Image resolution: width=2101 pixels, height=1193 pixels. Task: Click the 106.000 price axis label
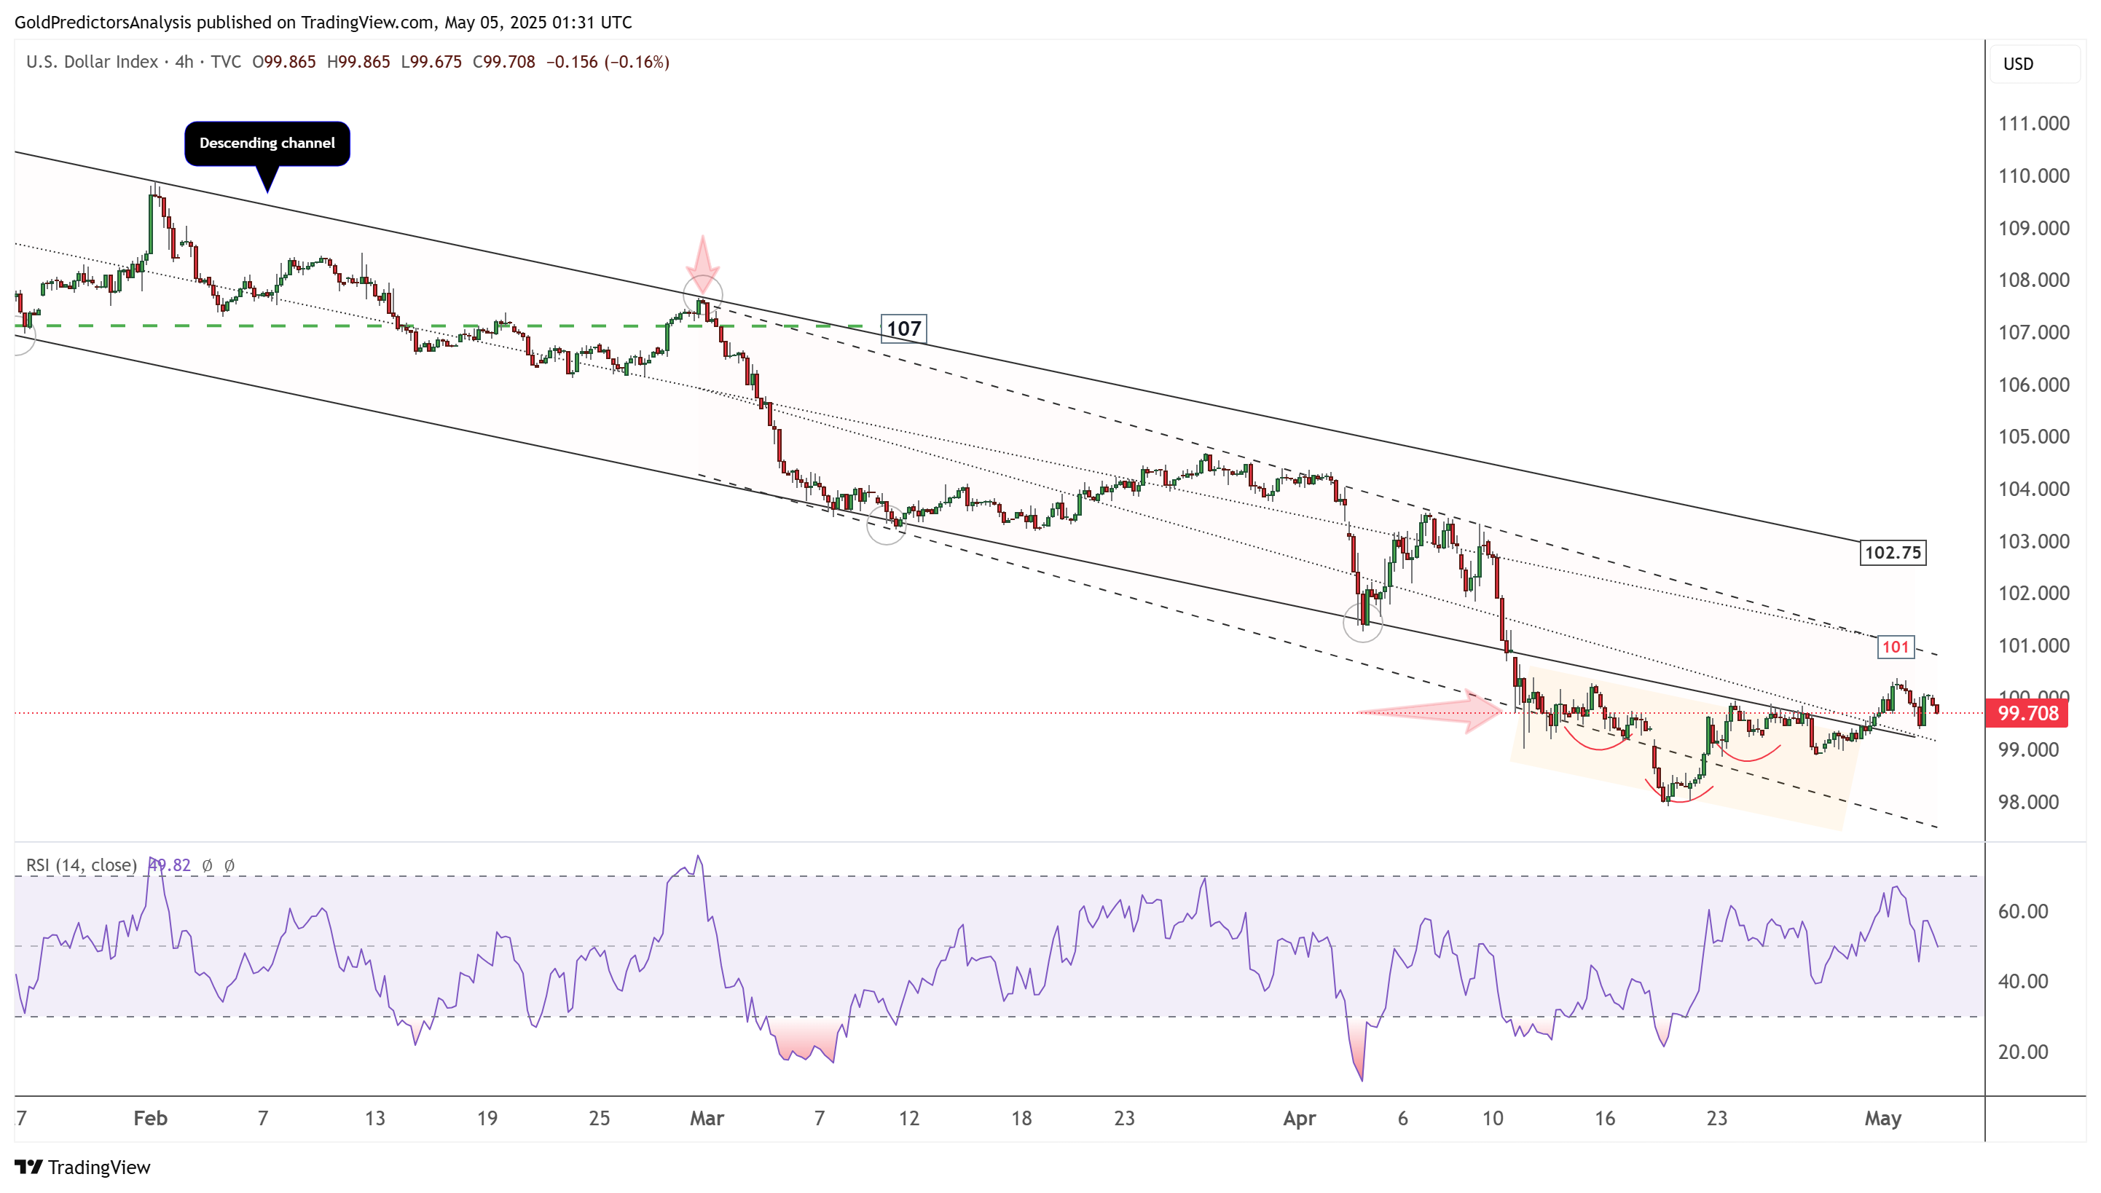pos(2034,385)
